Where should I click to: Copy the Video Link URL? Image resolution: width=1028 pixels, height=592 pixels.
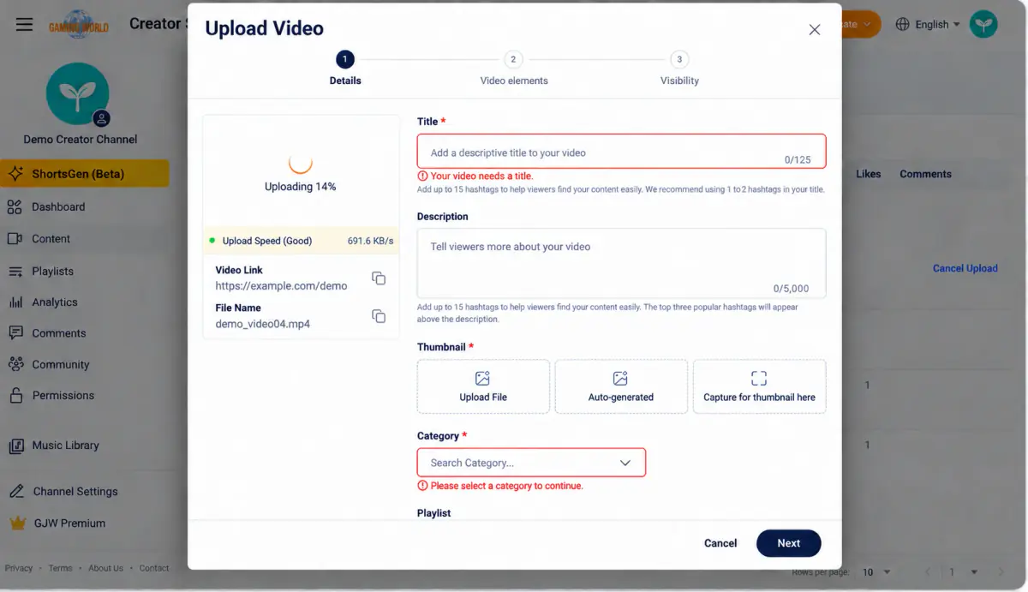click(x=379, y=278)
